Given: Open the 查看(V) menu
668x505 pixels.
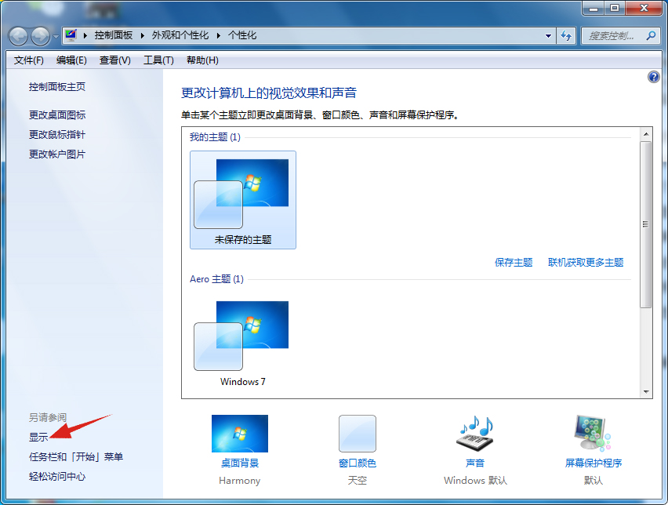Looking at the screenshot, I should 115,60.
